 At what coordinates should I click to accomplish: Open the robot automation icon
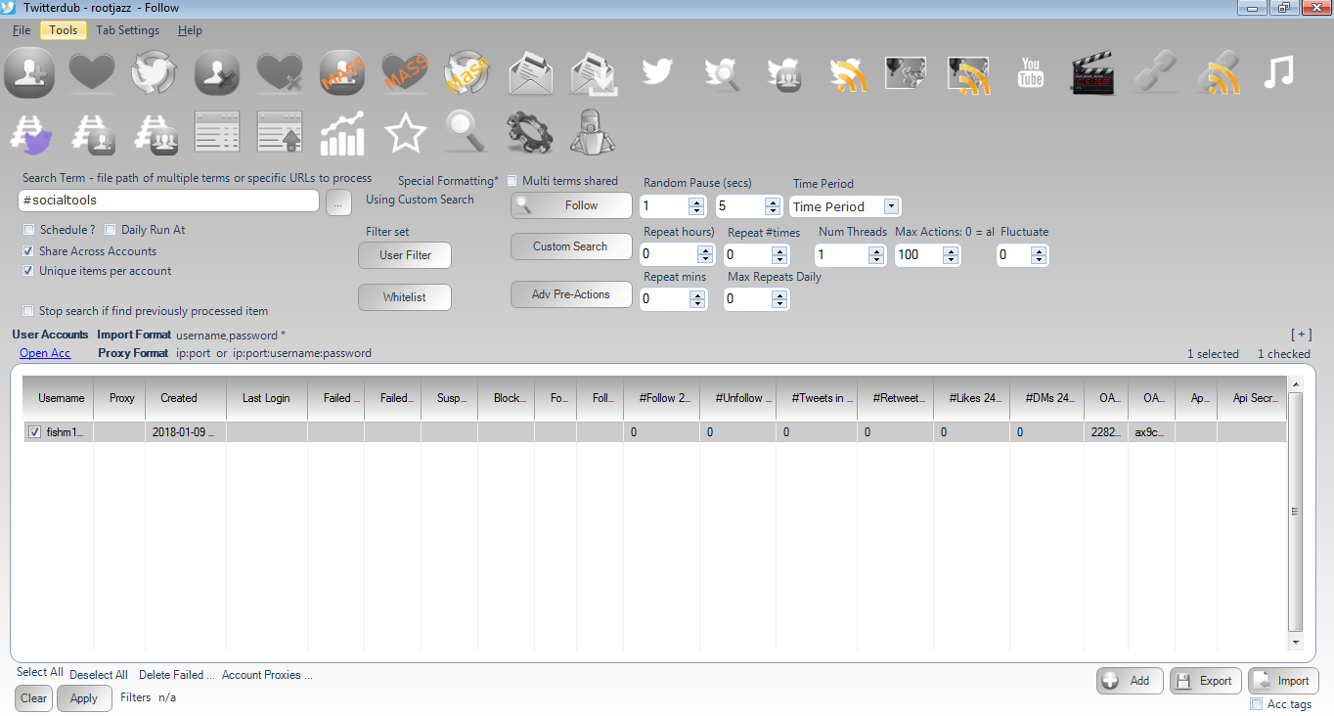(593, 132)
